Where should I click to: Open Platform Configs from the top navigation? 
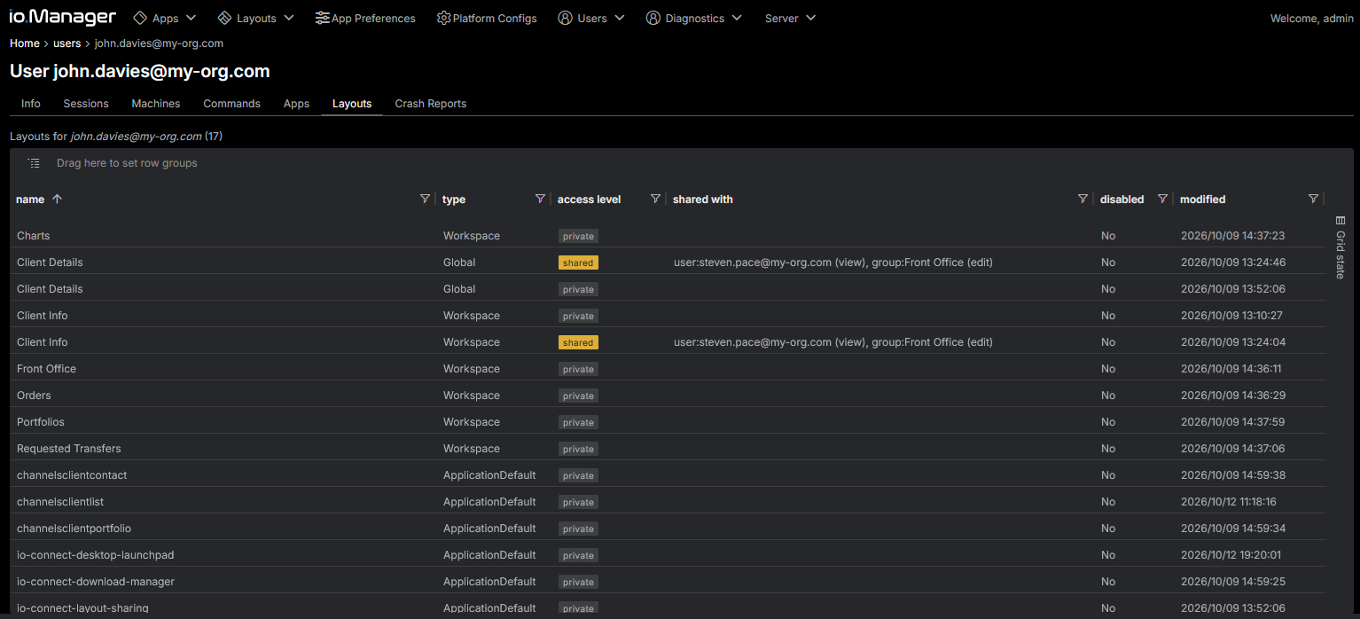(487, 18)
